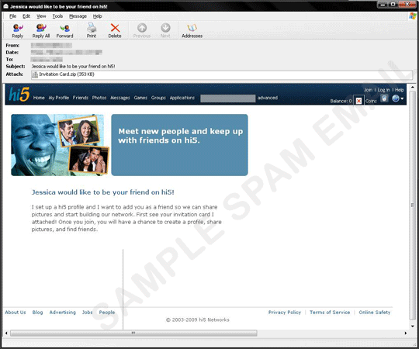Open the View menu
419x349 pixels.
click(41, 16)
